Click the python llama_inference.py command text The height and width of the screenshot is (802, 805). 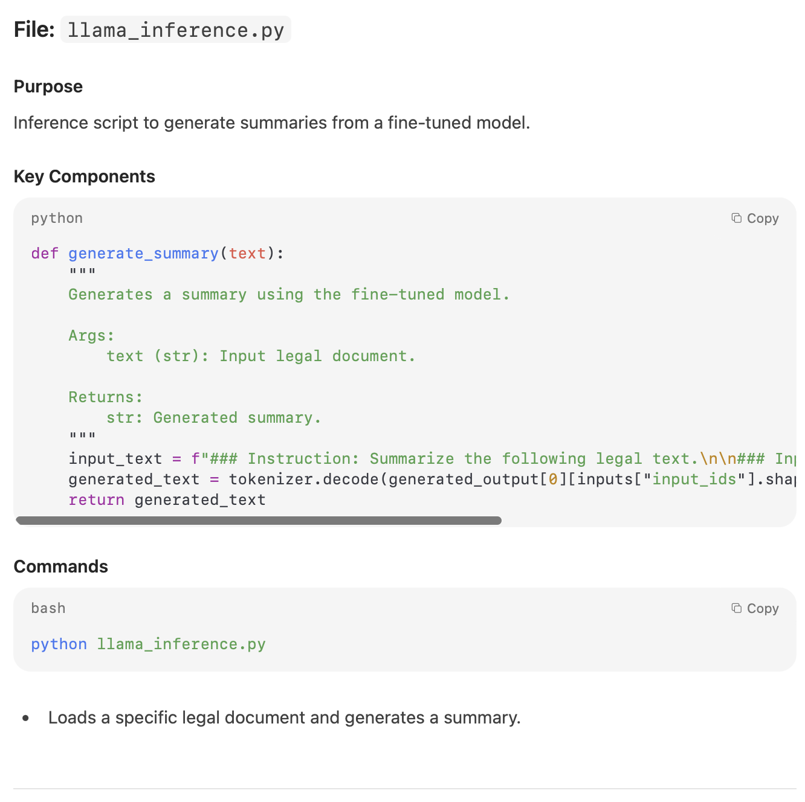(147, 644)
